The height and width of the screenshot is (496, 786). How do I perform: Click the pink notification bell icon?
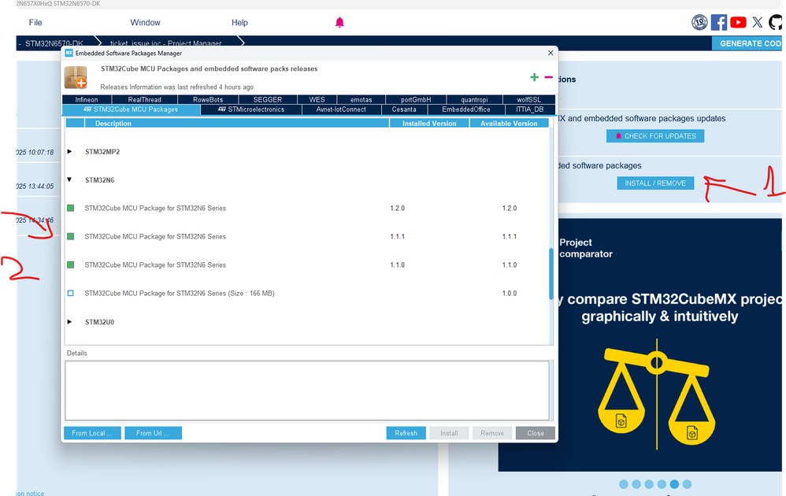point(340,22)
